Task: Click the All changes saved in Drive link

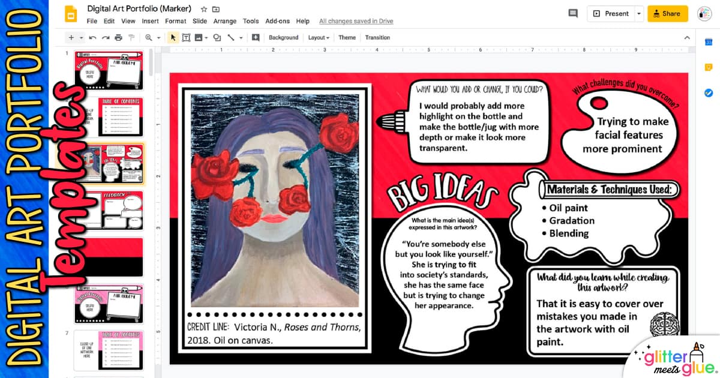Action: [x=355, y=21]
